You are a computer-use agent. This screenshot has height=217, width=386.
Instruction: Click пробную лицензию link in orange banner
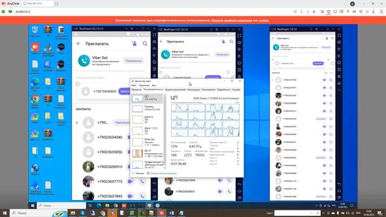(x=232, y=20)
